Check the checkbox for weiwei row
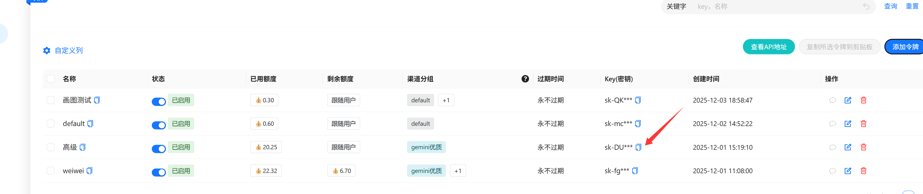923x194 pixels. point(50,171)
